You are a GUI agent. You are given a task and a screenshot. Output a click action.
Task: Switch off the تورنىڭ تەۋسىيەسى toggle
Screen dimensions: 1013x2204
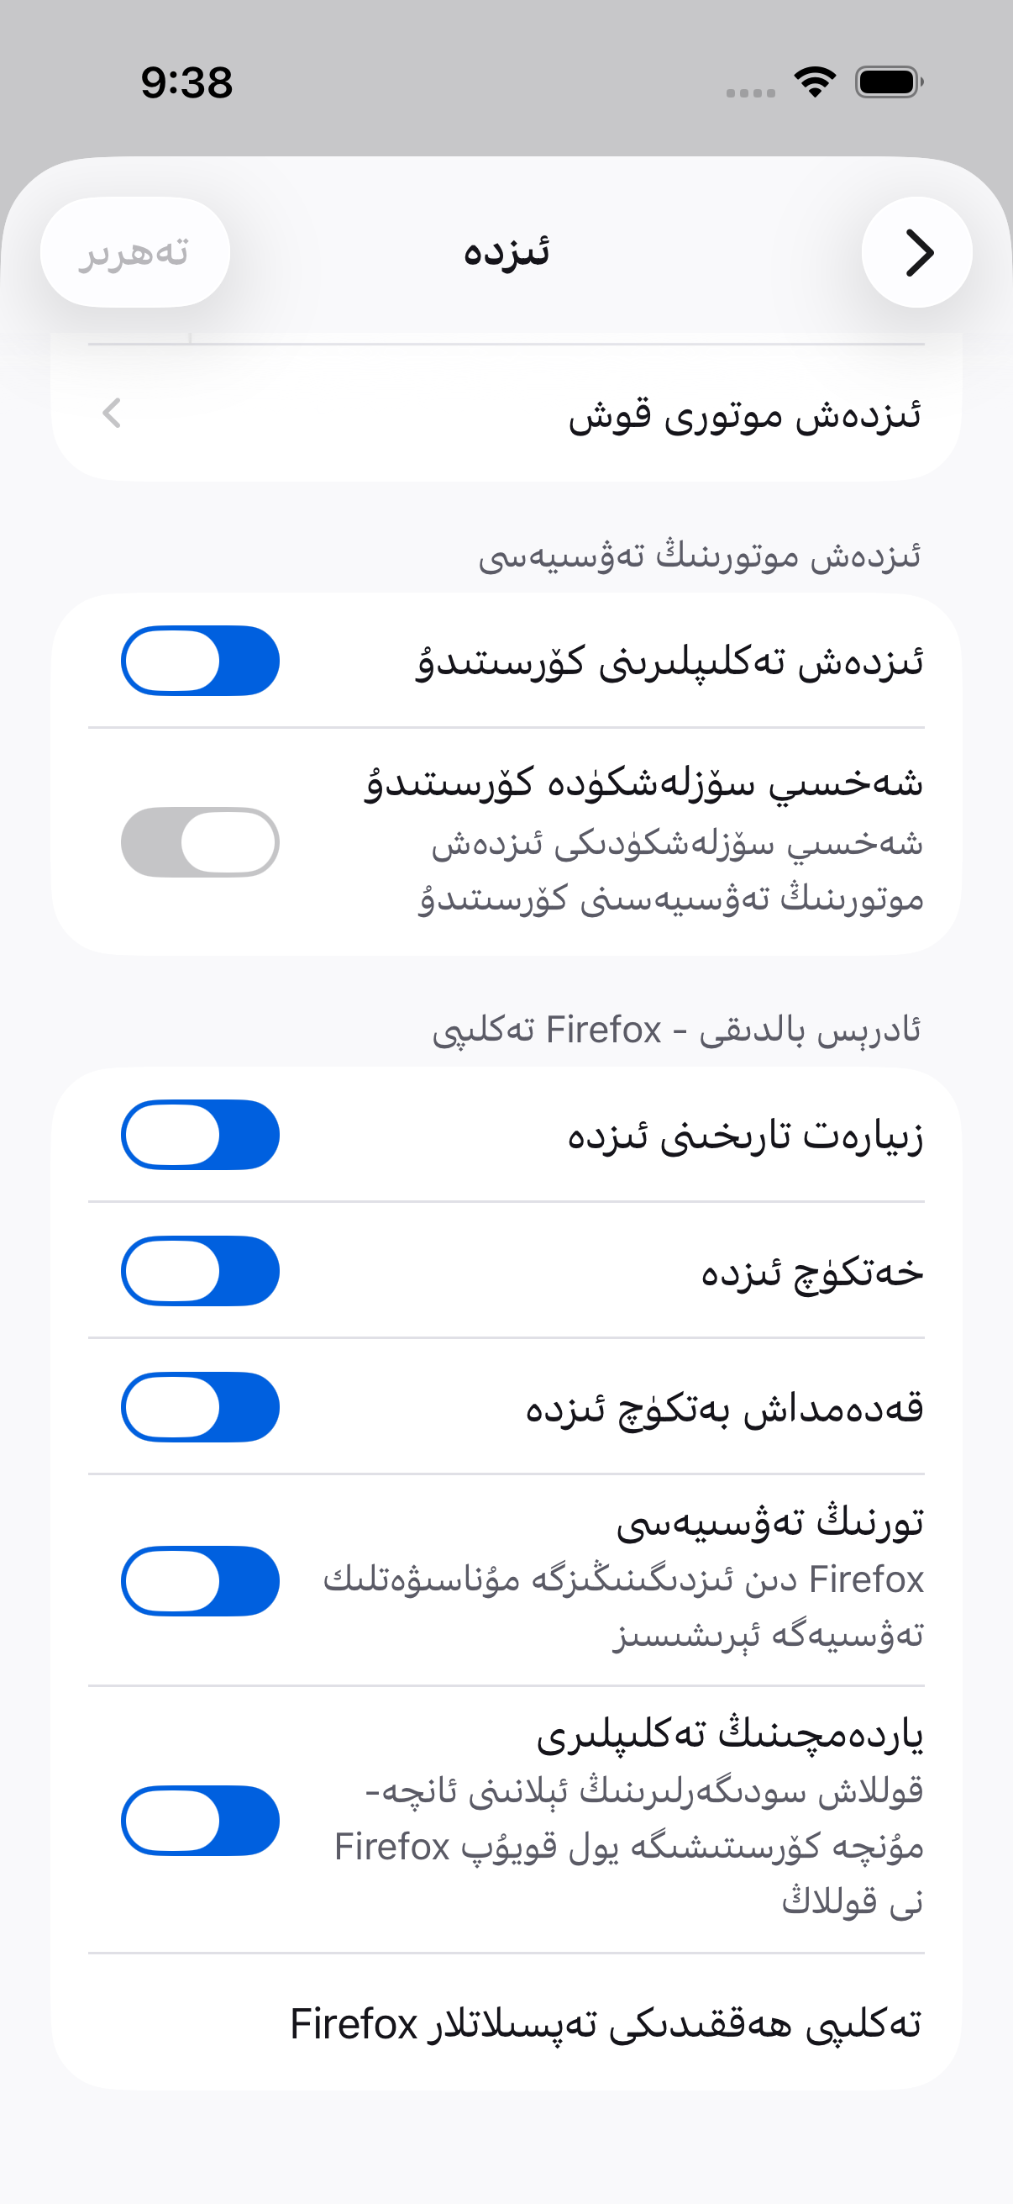200,1581
